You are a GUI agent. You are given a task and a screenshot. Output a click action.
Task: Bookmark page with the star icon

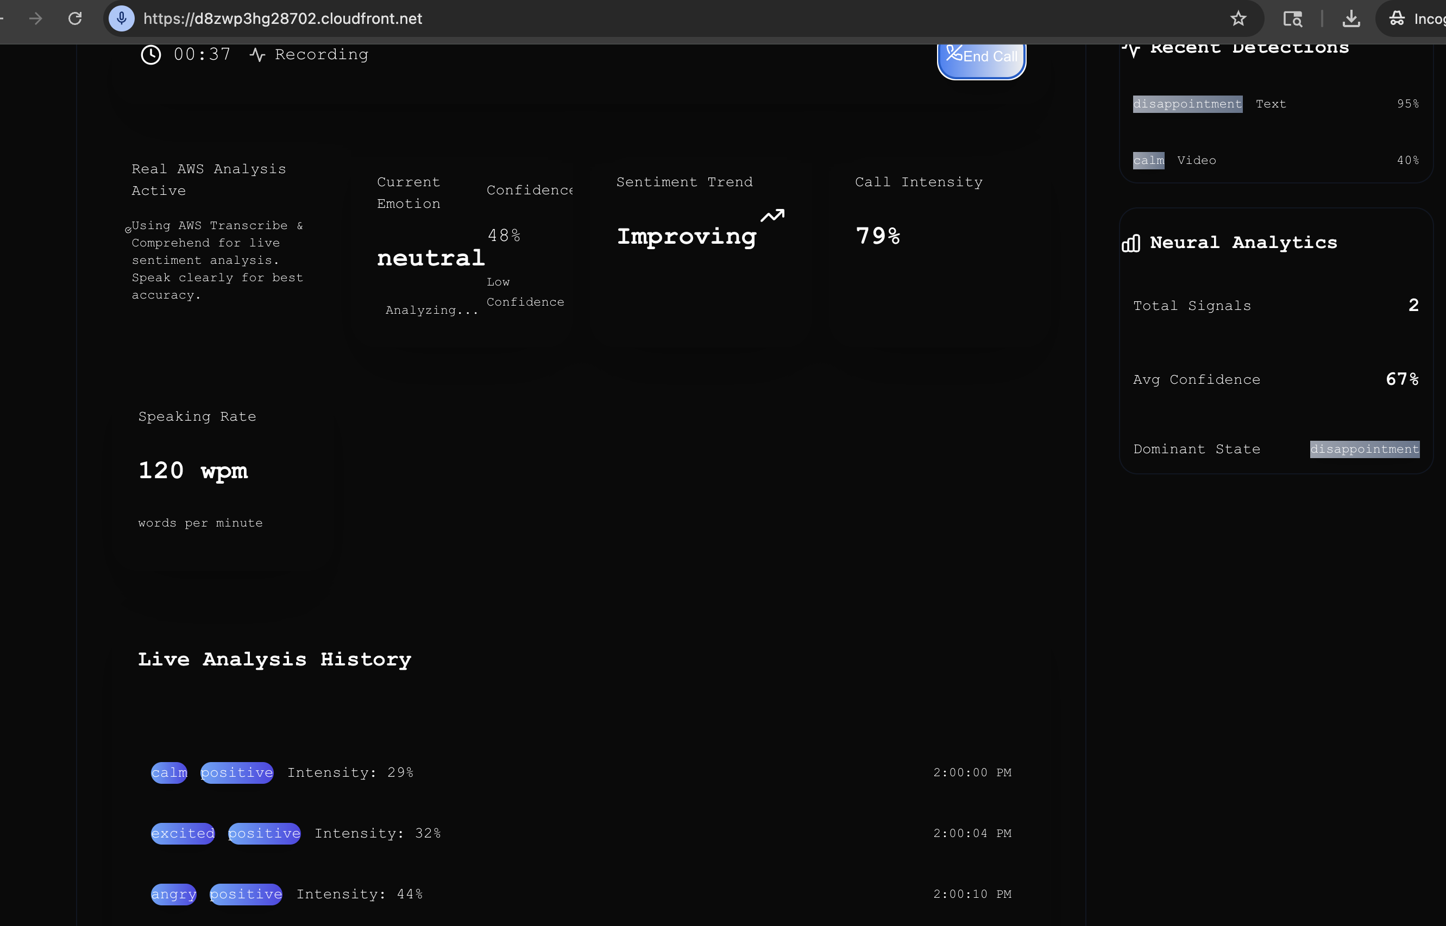point(1238,18)
